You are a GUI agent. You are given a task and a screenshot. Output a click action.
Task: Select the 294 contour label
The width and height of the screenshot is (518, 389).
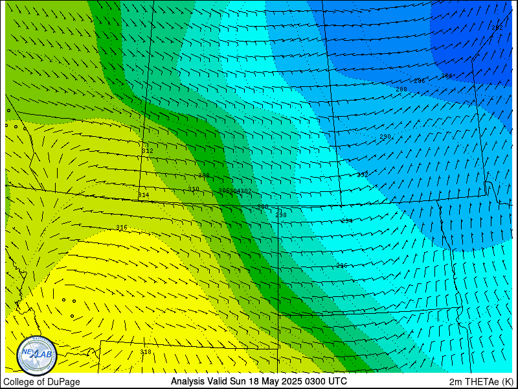tap(347, 220)
